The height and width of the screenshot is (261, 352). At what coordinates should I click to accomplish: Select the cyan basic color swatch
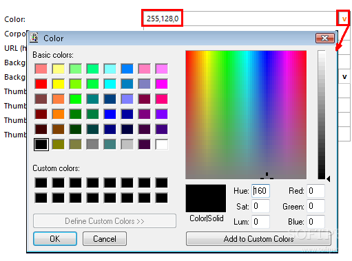(110, 84)
